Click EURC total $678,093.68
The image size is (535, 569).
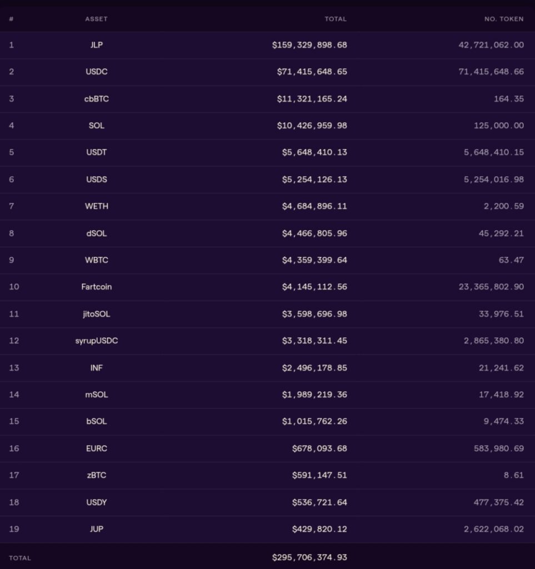click(319, 448)
